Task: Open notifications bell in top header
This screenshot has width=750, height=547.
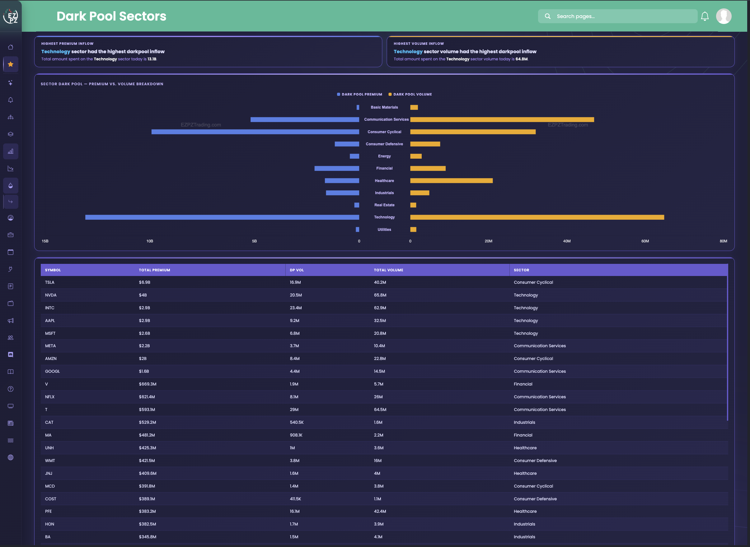Action: coord(705,16)
